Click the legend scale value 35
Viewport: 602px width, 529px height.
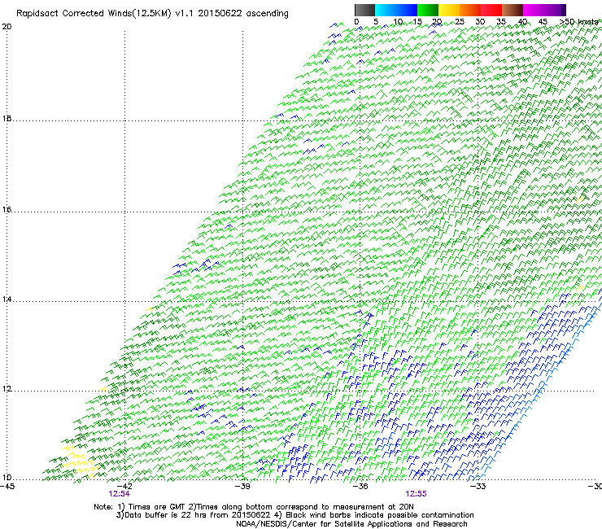click(x=501, y=21)
